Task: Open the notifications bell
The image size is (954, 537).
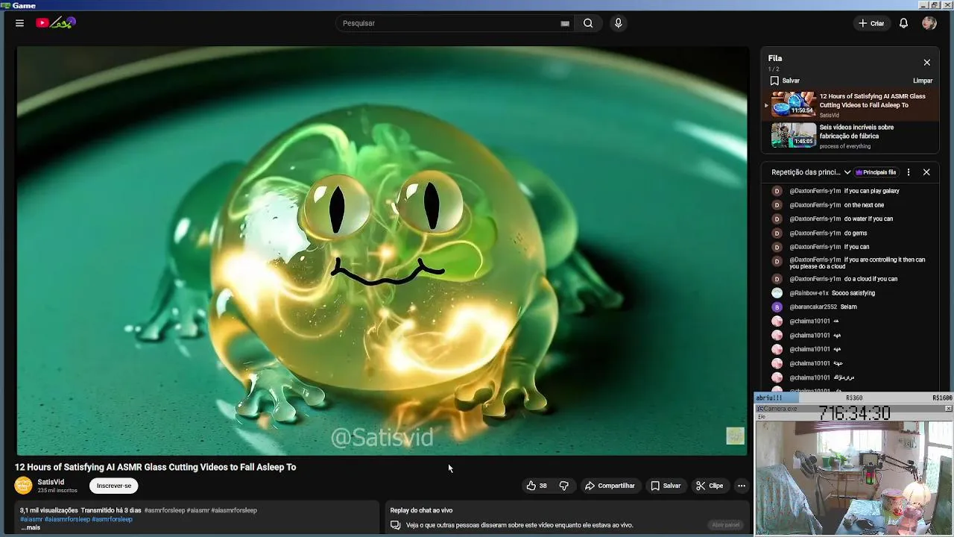Action: [903, 23]
